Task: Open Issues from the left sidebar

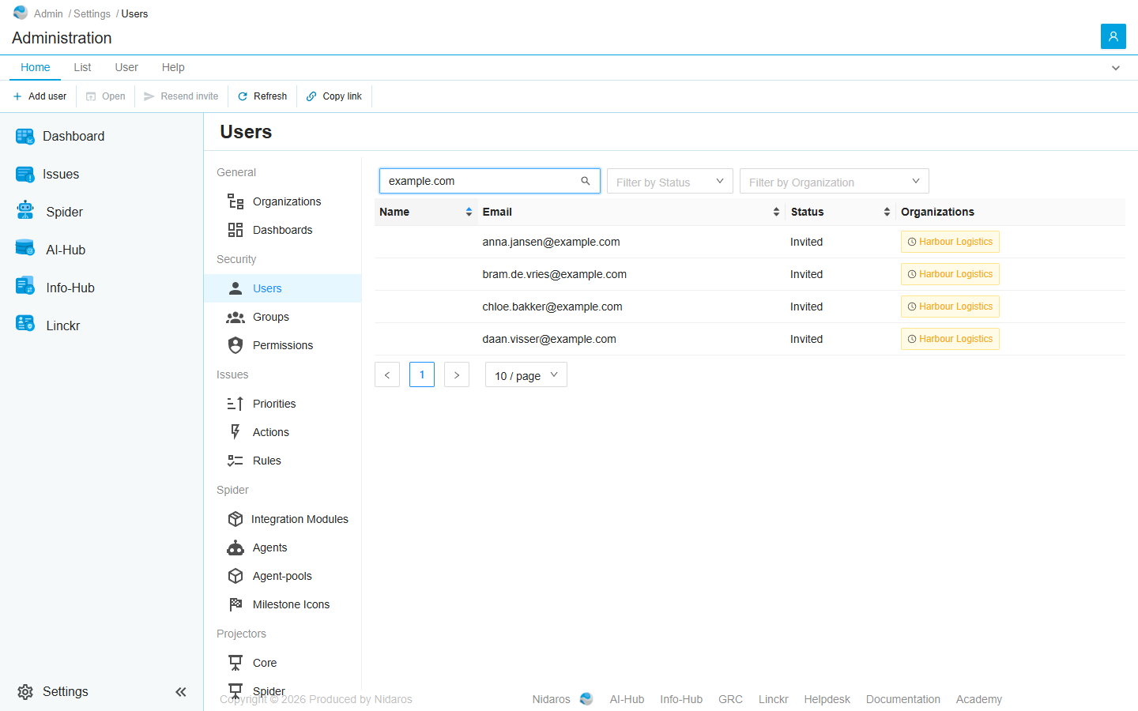Action: tap(61, 175)
